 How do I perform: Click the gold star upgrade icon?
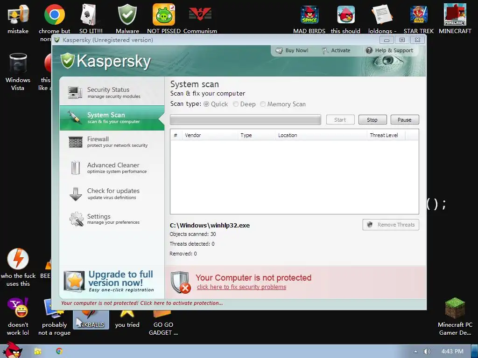click(x=74, y=281)
